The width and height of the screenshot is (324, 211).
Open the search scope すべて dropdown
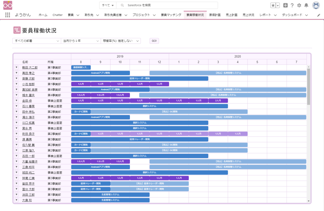click(x=108, y=6)
